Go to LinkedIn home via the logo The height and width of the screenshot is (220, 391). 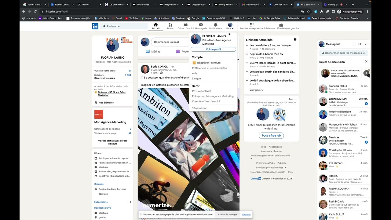pos(95,26)
